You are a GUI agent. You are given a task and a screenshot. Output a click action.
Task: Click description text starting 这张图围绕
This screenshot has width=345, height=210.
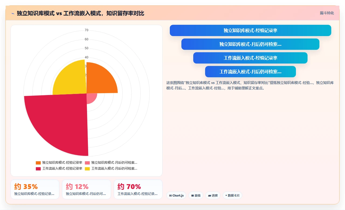(250, 85)
